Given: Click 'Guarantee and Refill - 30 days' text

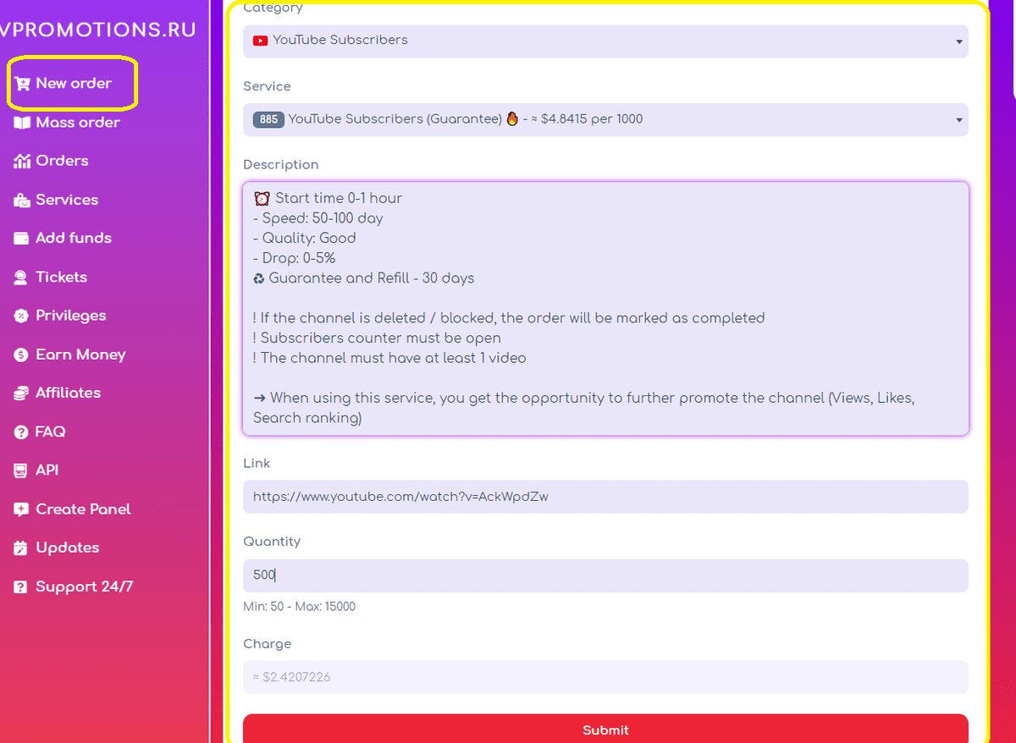Looking at the screenshot, I should [x=372, y=278].
